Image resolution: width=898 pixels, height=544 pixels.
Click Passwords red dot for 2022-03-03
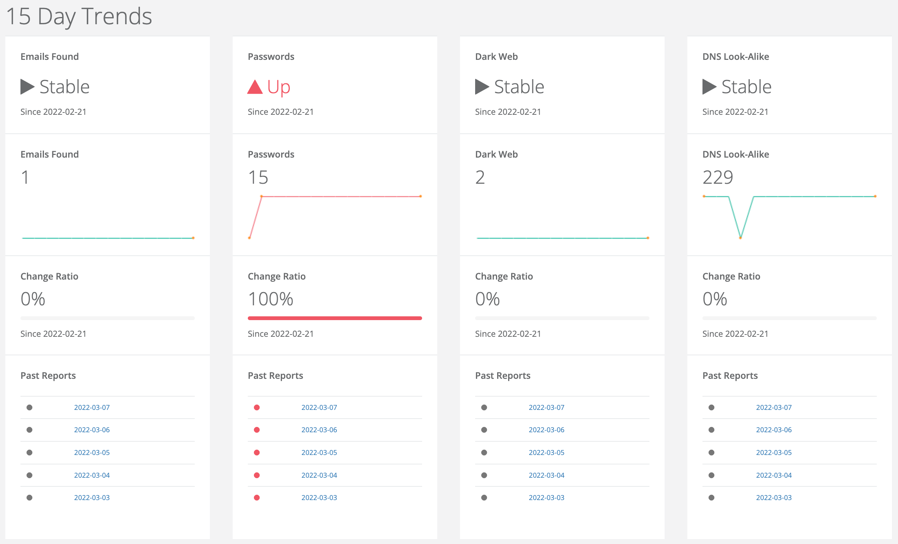coord(257,497)
